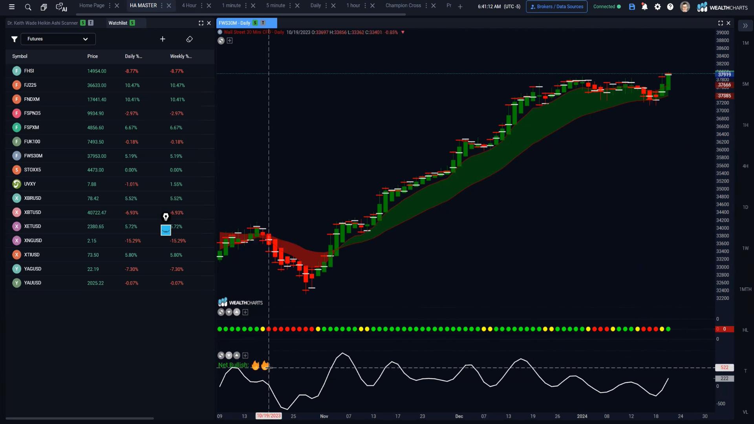The width and height of the screenshot is (754, 424).
Task: Open options menu for 5 minute tab
Action: 291,5
